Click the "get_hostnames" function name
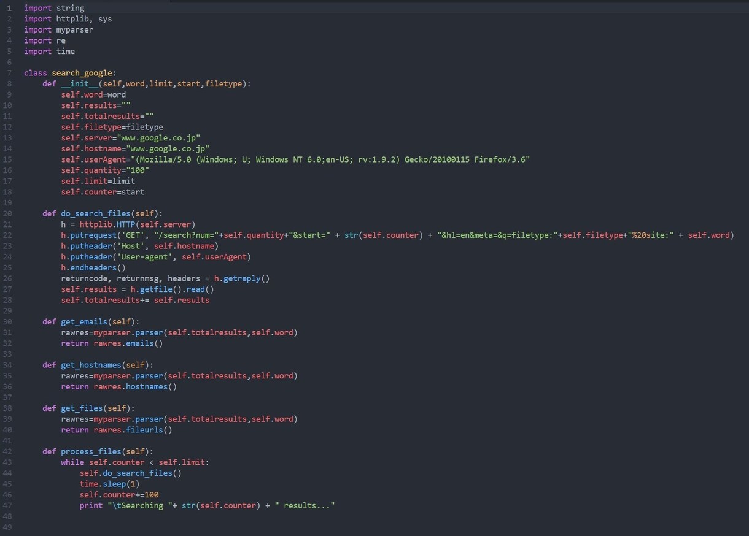 [x=91, y=365]
